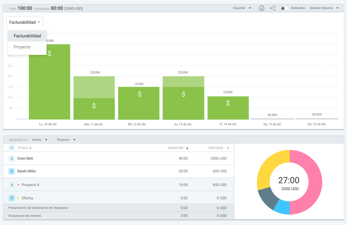347x225 pixels.
Task: Open the Exportar dropdown
Action: (x=242, y=8)
